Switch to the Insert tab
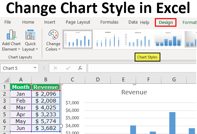The height and width of the screenshot is (134, 197). 50,22
